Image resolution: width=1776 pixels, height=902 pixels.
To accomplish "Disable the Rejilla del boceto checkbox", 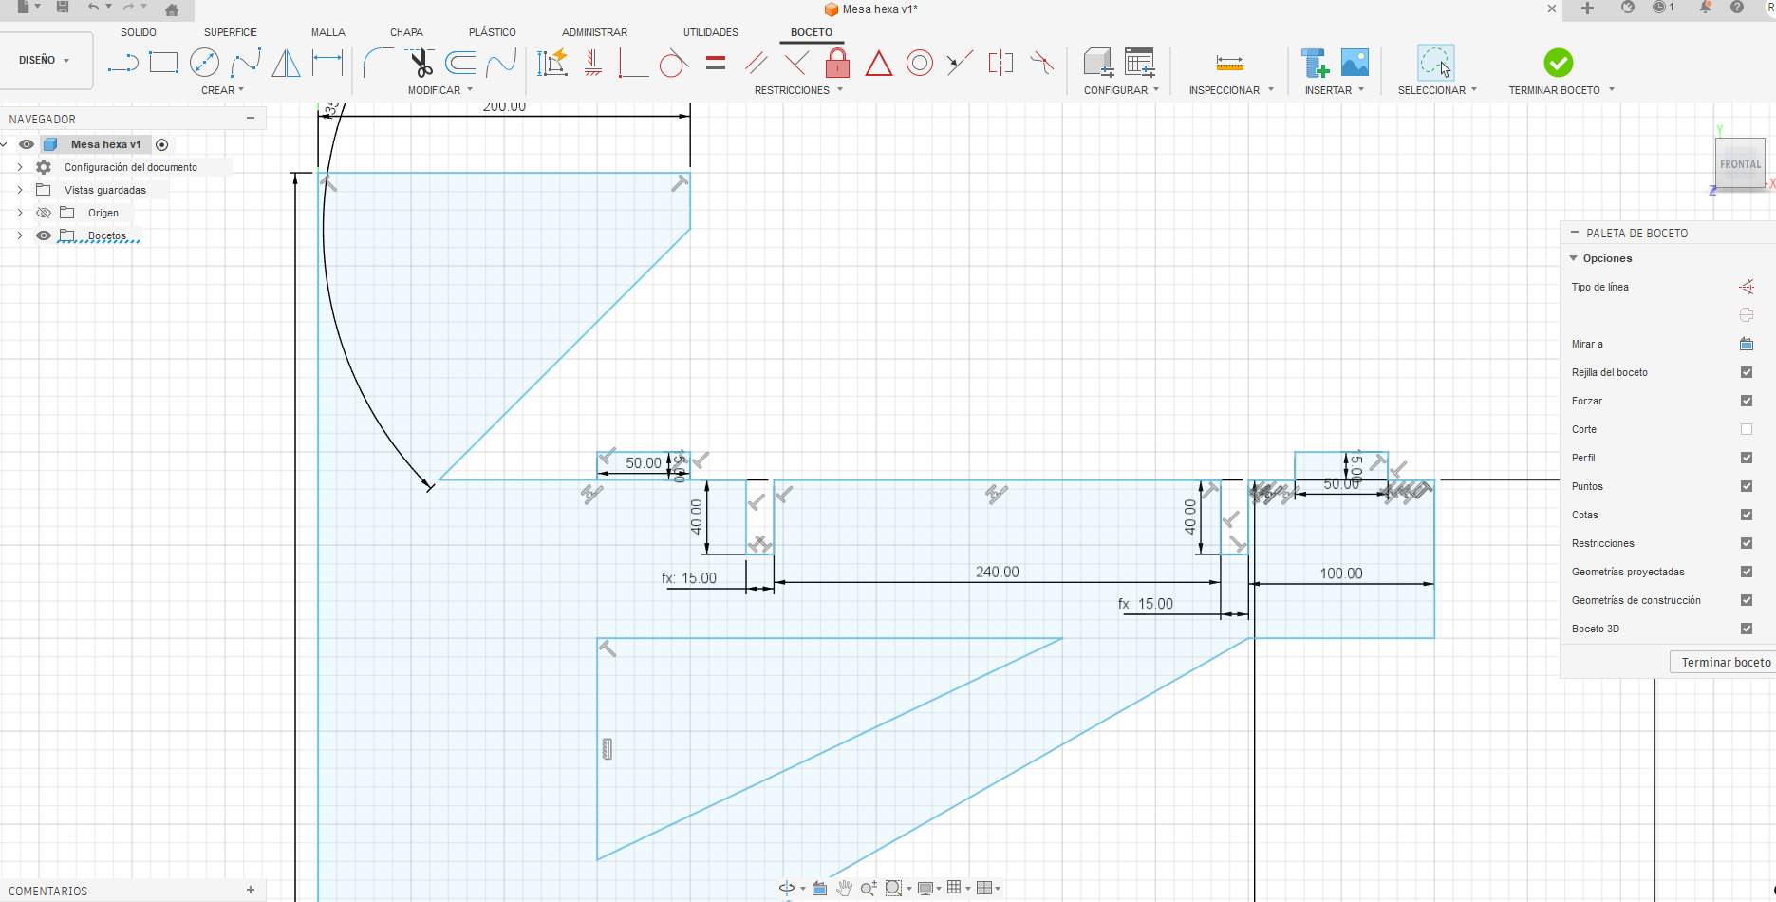I will [1746, 372].
